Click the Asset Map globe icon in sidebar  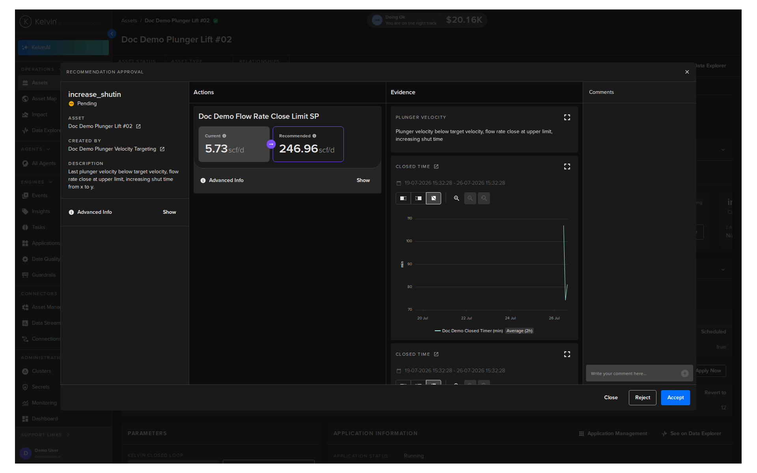25,99
